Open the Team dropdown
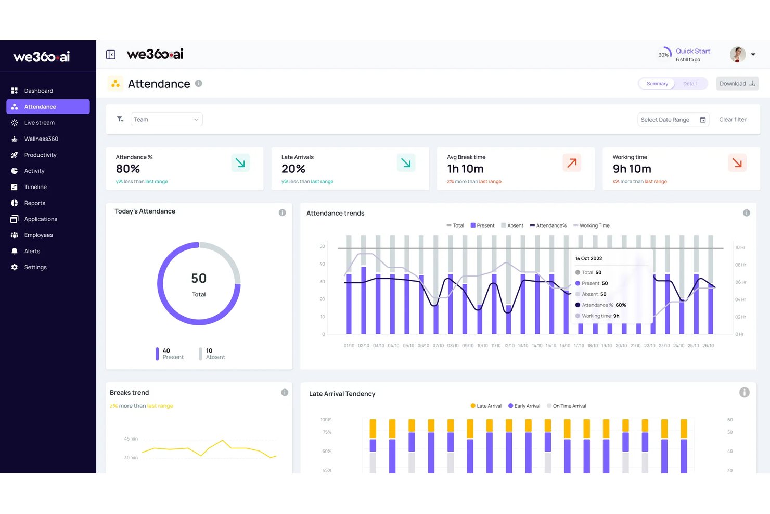770x514 pixels. [166, 119]
